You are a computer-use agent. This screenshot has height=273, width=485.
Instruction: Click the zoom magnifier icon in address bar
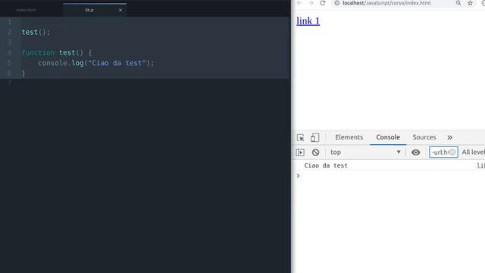click(458, 3)
